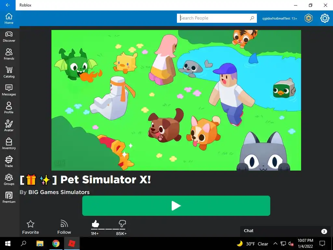Viewport: 333px width, 250px height.
Task: Open the Avatar editor
Action: [9, 126]
